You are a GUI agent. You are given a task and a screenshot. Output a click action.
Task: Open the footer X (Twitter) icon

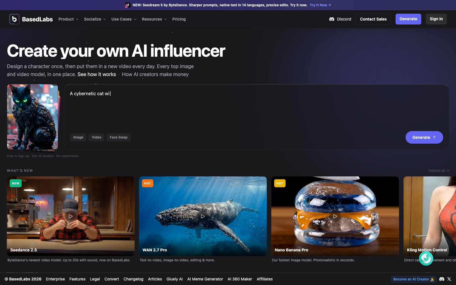click(x=449, y=279)
